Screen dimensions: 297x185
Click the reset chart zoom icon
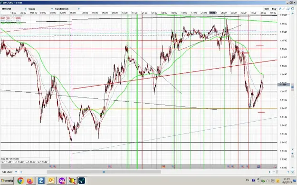click(x=292, y=172)
